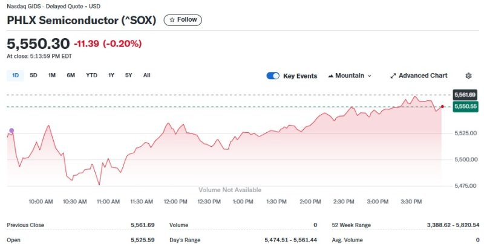Click the green 5,550.55 price tag

tap(465, 106)
